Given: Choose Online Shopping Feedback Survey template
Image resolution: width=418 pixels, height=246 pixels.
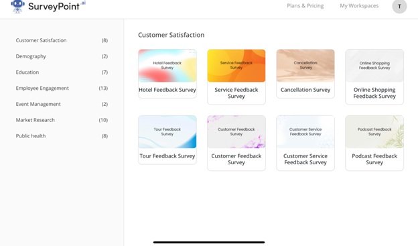Looking at the screenshot, I should pyautogui.click(x=374, y=77).
